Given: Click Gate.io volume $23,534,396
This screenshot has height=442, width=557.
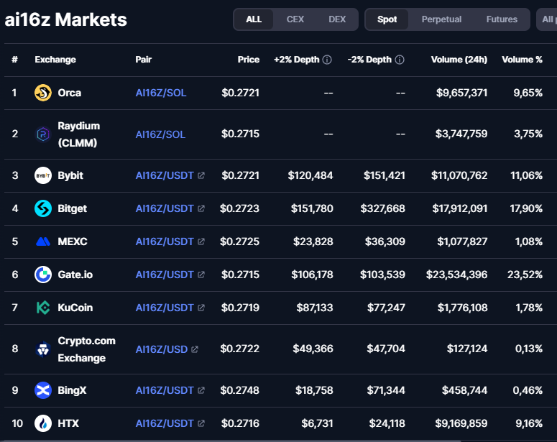Looking at the screenshot, I should [457, 275].
